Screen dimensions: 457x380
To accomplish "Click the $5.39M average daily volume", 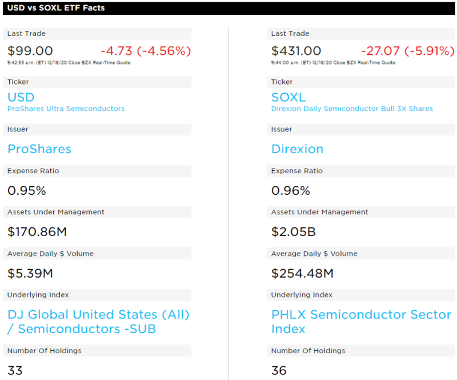I will pos(30,273).
